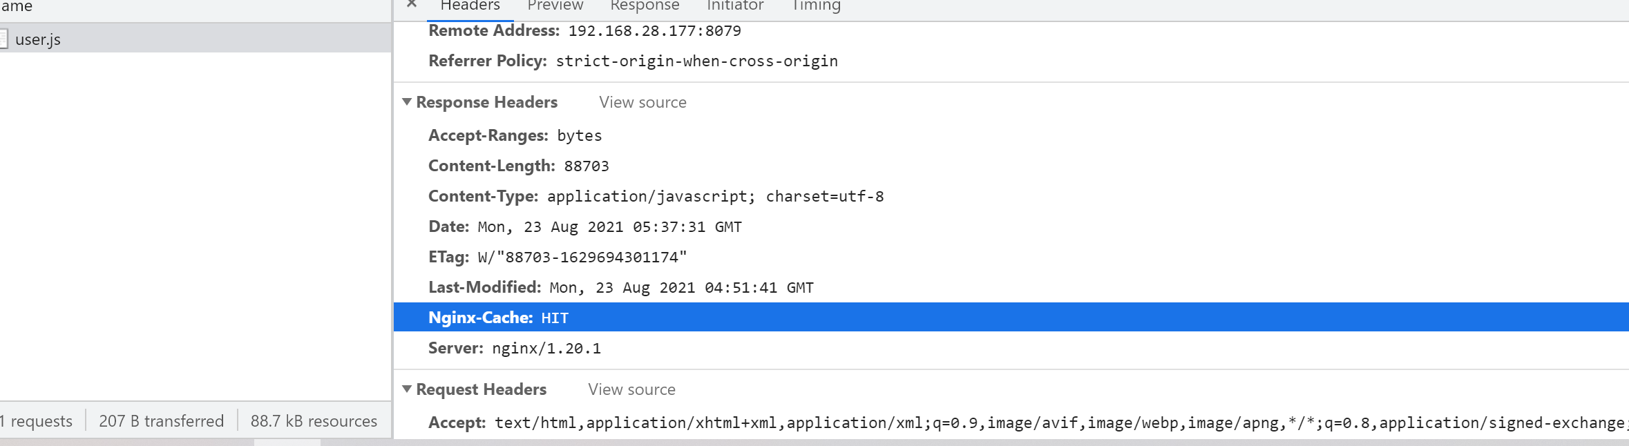Open the Response tab
1629x446 pixels.
click(645, 6)
